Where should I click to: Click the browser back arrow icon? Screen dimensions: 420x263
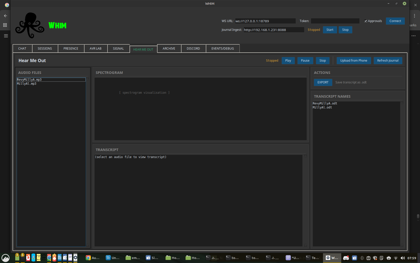[5, 16]
